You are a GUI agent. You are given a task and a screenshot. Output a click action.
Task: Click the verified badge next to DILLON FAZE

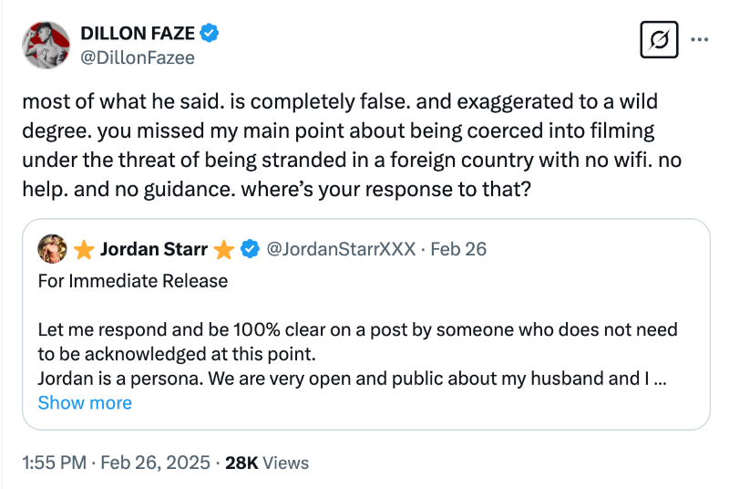(210, 34)
